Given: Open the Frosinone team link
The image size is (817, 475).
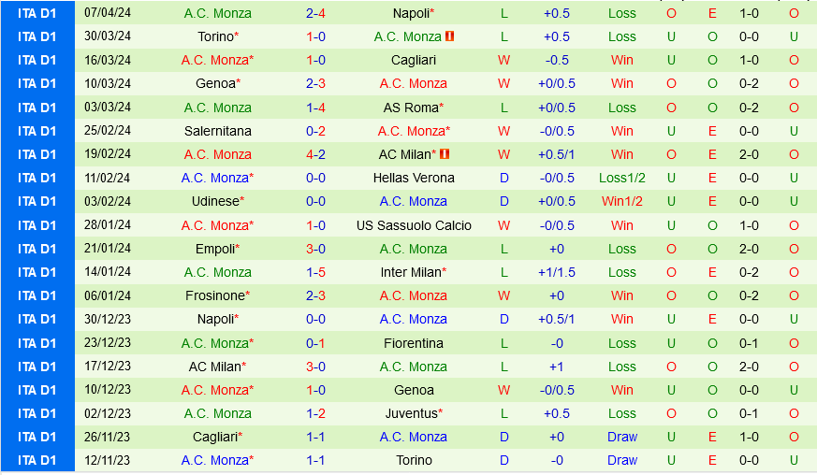Looking at the screenshot, I should coord(215,295).
